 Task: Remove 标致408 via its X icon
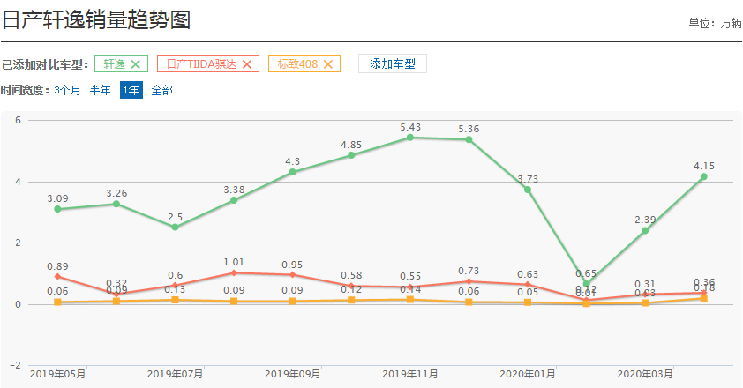pyautogui.click(x=328, y=64)
